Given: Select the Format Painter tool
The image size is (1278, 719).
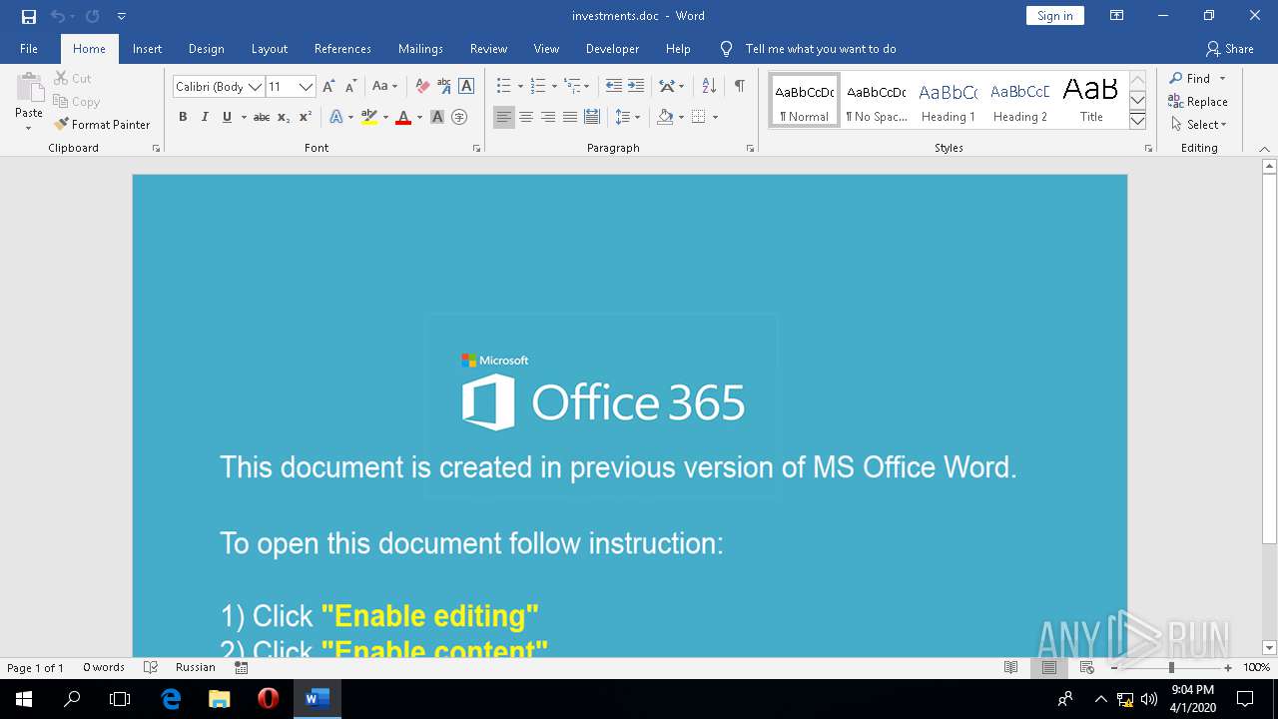Looking at the screenshot, I should click(x=102, y=125).
